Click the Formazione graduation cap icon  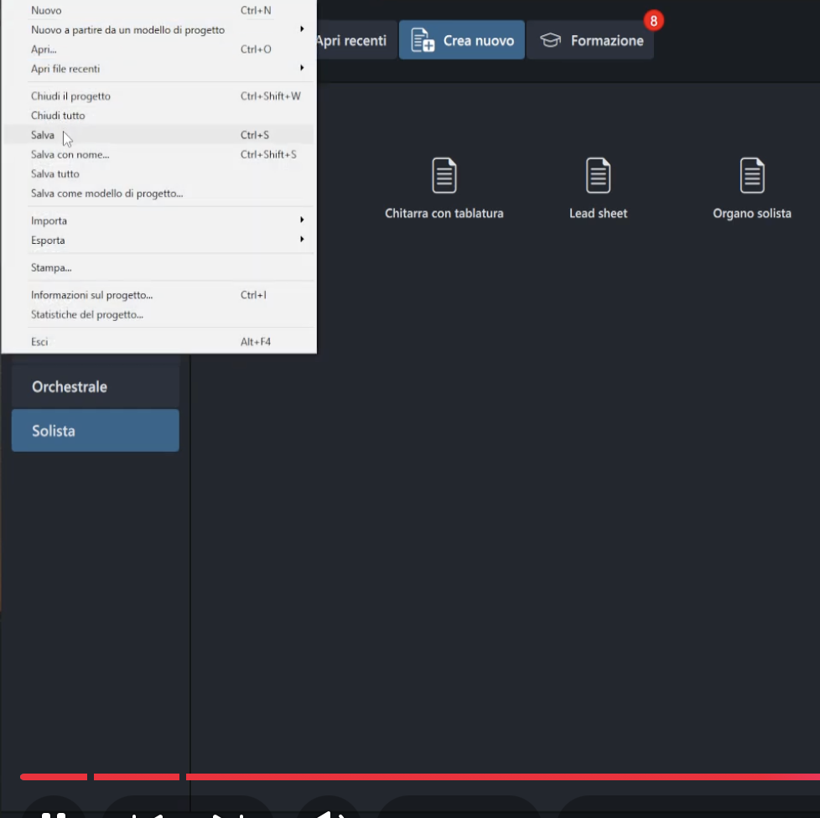pyautogui.click(x=550, y=40)
